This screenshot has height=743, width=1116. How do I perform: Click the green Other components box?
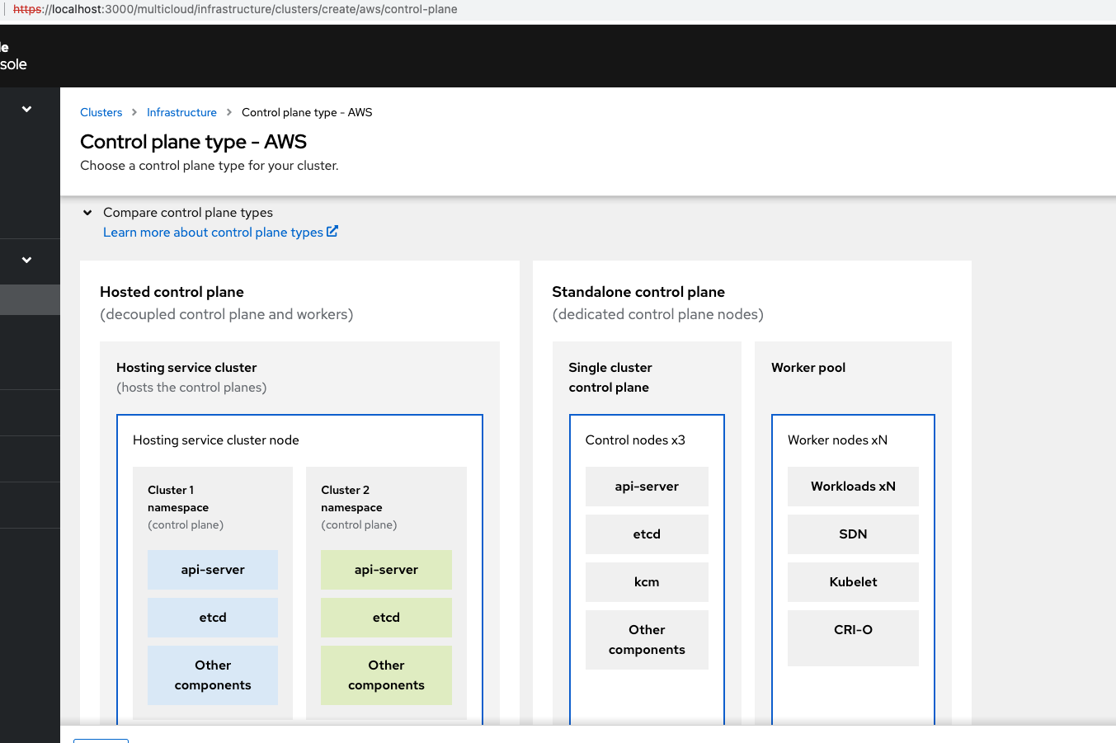[x=386, y=675]
